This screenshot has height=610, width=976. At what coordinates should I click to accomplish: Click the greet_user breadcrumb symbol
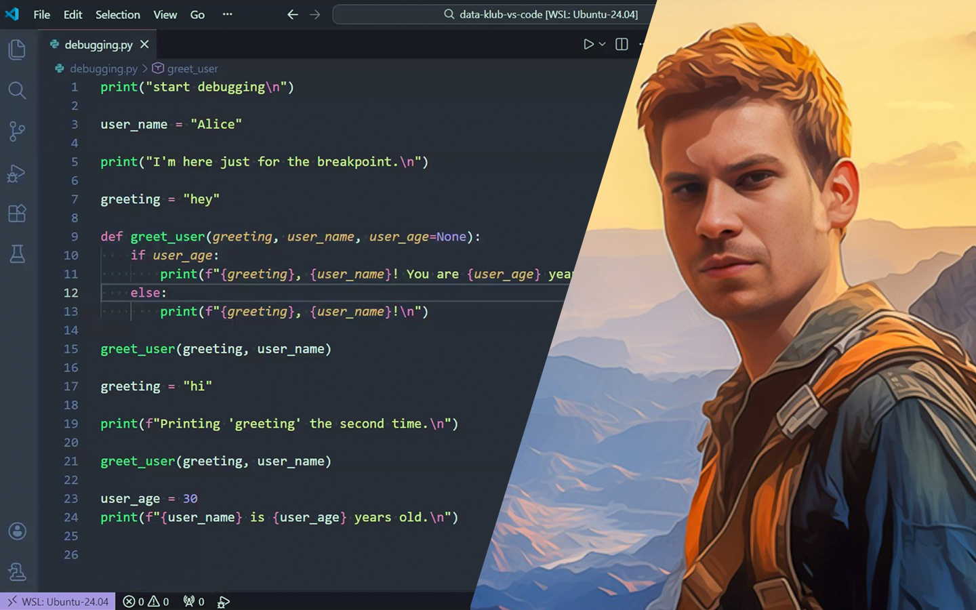[192, 68]
